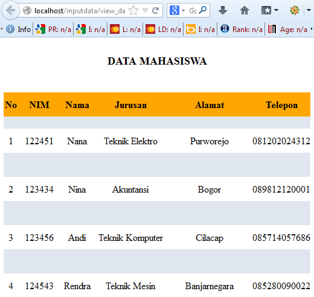Select phone number 085714057686
Image resolution: width=314 pixels, height=297 pixels.
[x=281, y=237]
